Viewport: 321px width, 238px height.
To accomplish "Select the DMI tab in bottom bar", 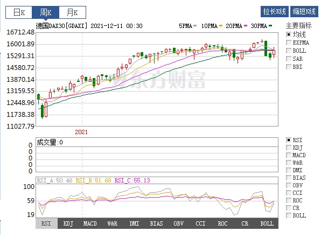I will (134, 223).
